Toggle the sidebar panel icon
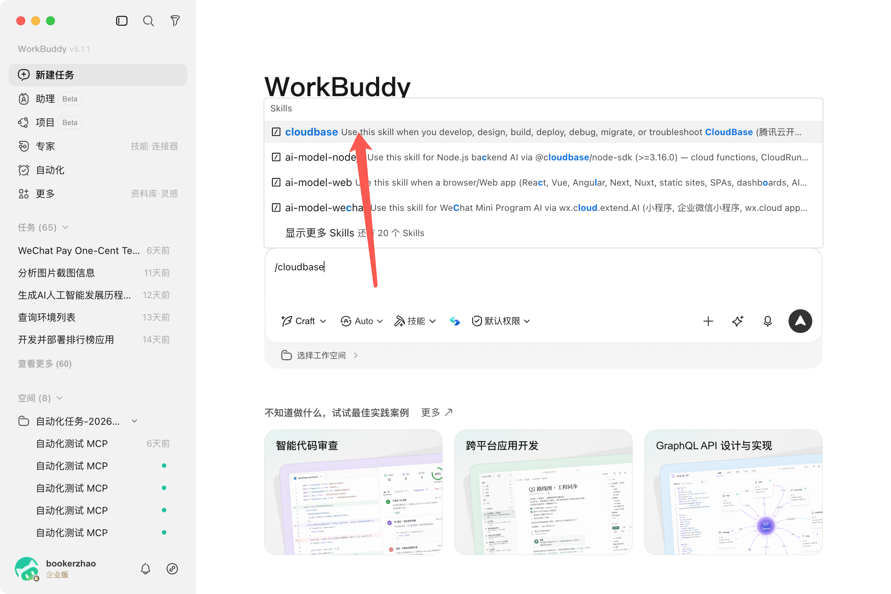This screenshot has width=891, height=594. tap(122, 21)
